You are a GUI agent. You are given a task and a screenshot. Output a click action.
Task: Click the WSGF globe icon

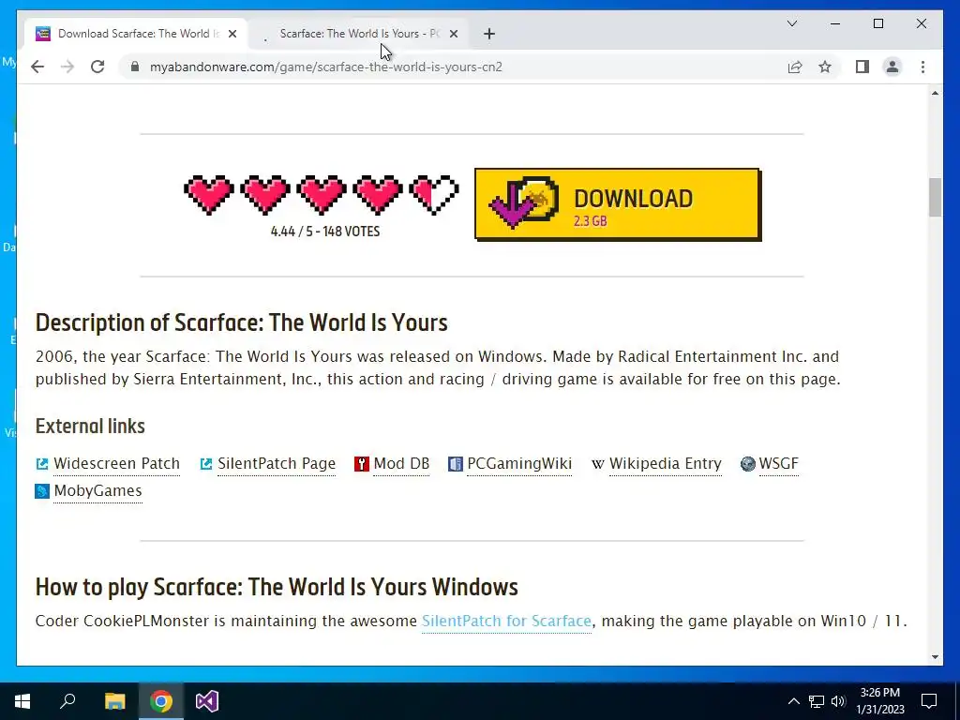tap(747, 464)
